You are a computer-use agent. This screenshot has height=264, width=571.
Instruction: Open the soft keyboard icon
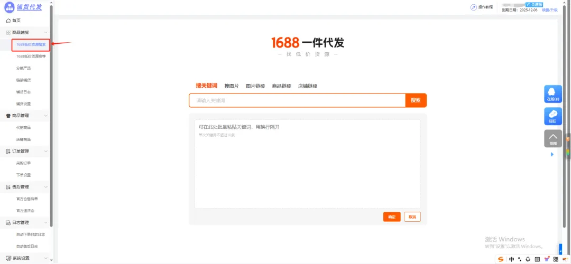coord(537,259)
